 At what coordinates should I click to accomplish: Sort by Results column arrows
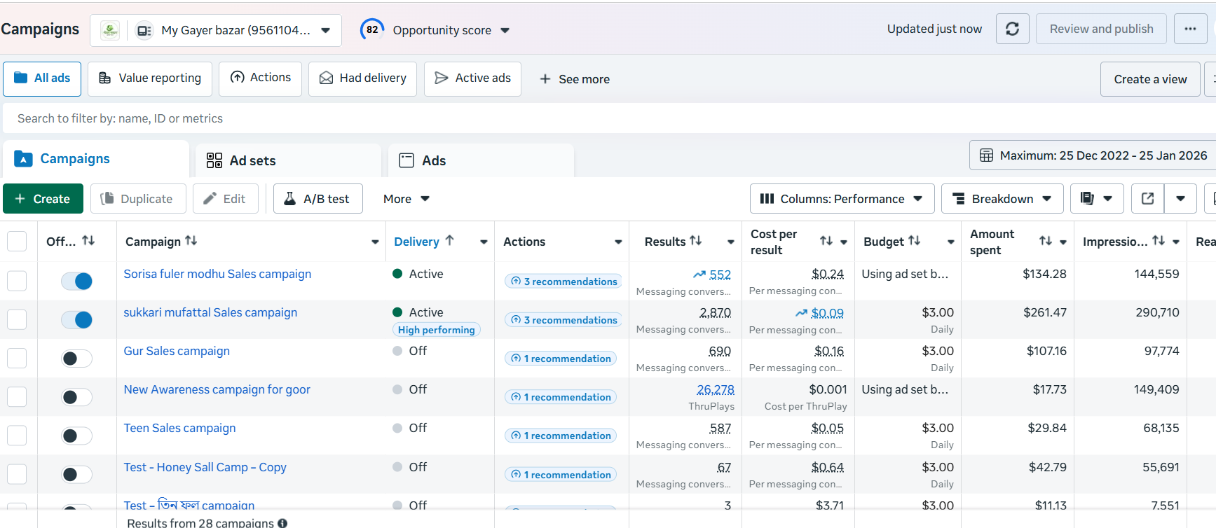[x=695, y=241]
